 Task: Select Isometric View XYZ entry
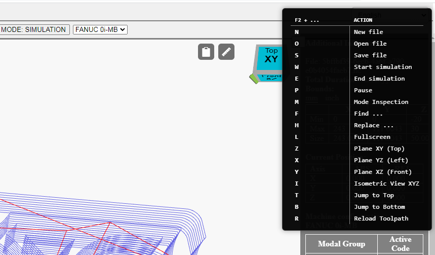[386, 184]
